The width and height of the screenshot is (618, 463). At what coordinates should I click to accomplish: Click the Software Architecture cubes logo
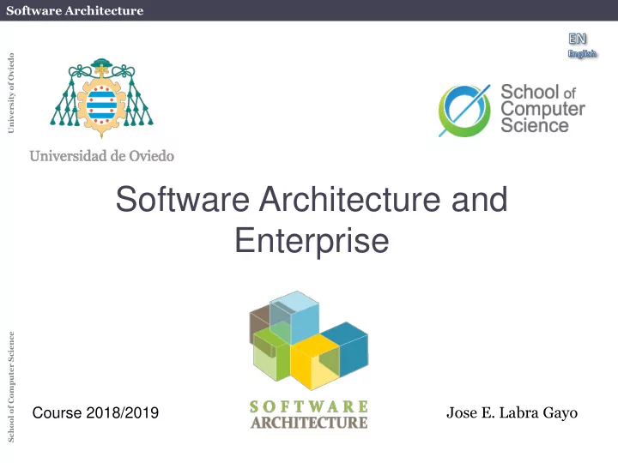[309, 341]
